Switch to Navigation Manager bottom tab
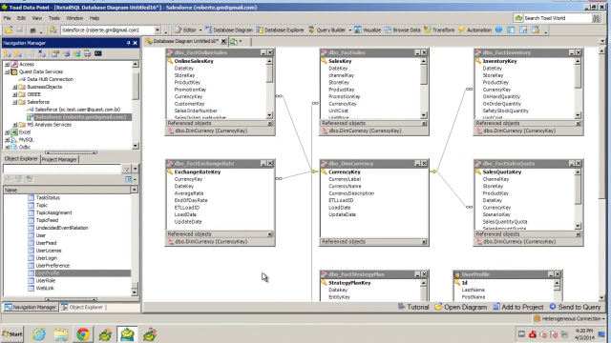 tap(31, 307)
